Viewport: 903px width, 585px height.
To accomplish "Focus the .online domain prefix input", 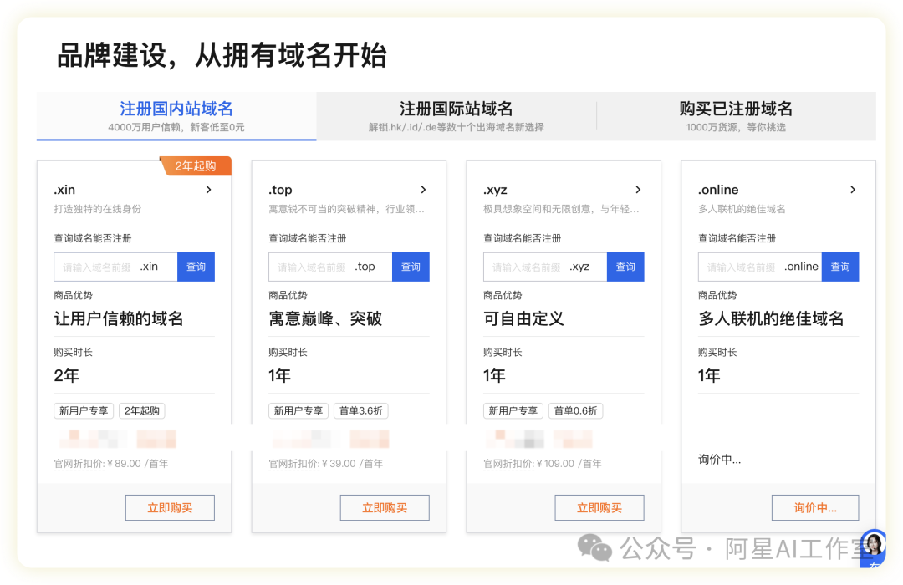I will (x=760, y=267).
